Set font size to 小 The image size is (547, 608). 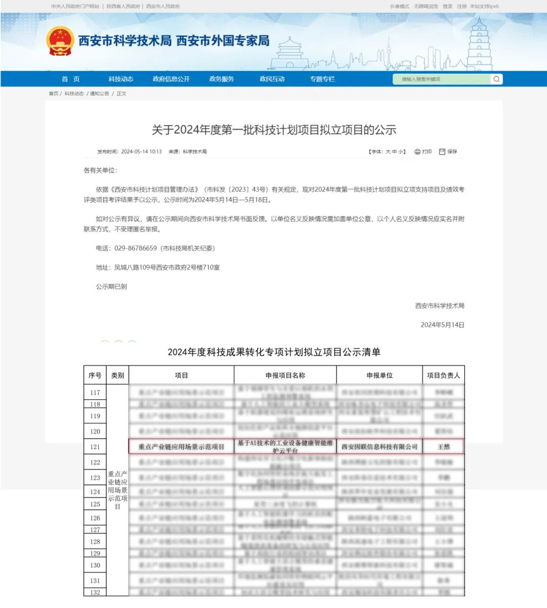(x=401, y=151)
